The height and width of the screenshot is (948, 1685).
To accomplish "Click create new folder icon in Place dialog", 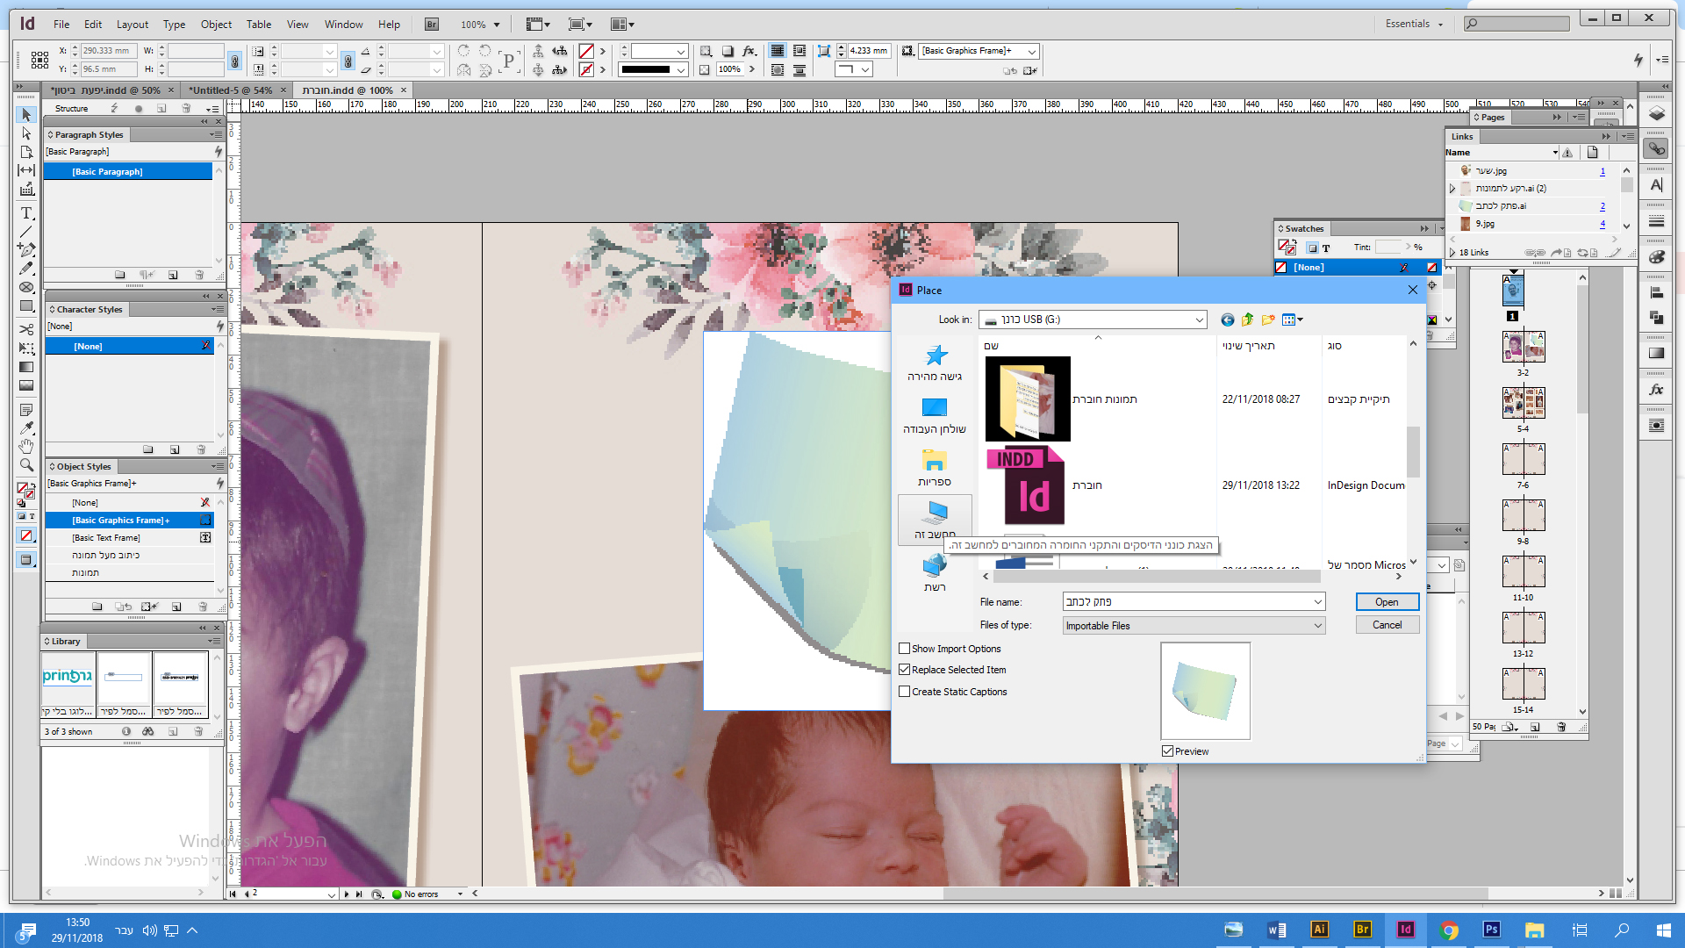I will click(1267, 320).
